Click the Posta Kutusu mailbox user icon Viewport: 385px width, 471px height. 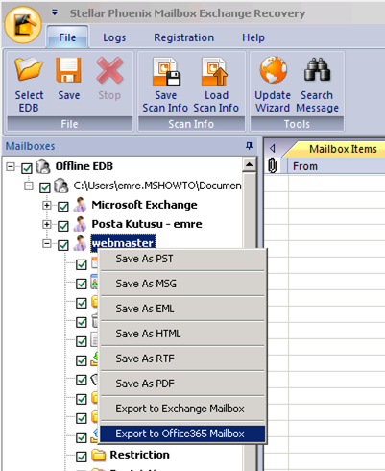coord(80,224)
